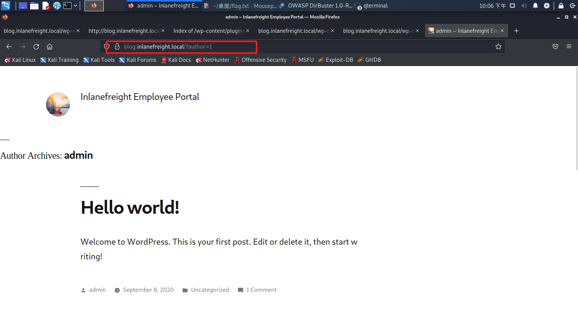Viewport: 578px width, 331px height.
Task: Open the Uncategorized category link
Action: pyautogui.click(x=210, y=290)
